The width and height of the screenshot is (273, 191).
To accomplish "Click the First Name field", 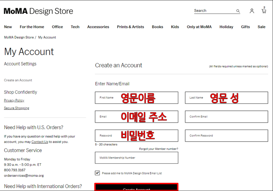I will point(136,98).
